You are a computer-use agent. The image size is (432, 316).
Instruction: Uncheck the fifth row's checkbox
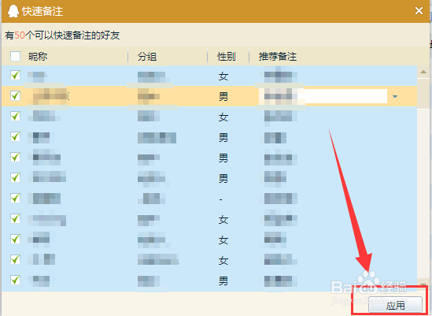(x=15, y=158)
